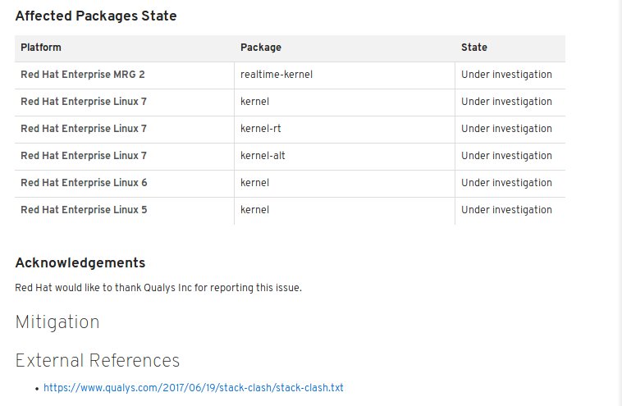Viewport: 622px width, 406px height.
Task: Select the kernel-alt package cell
Action: click(263, 156)
